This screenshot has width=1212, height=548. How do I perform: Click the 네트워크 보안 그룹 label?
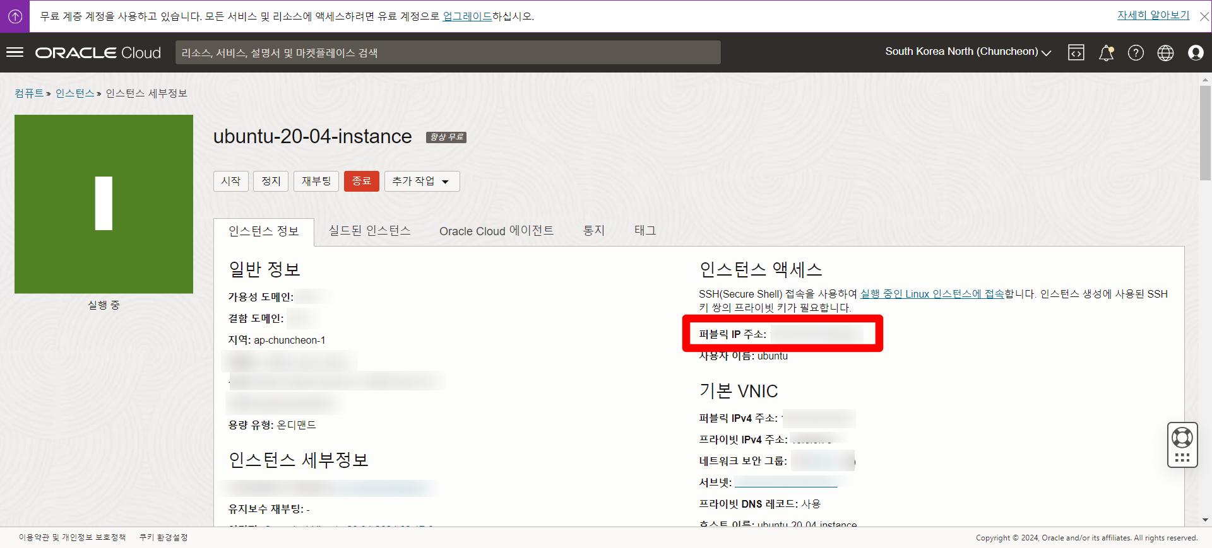[x=742, y=461]
